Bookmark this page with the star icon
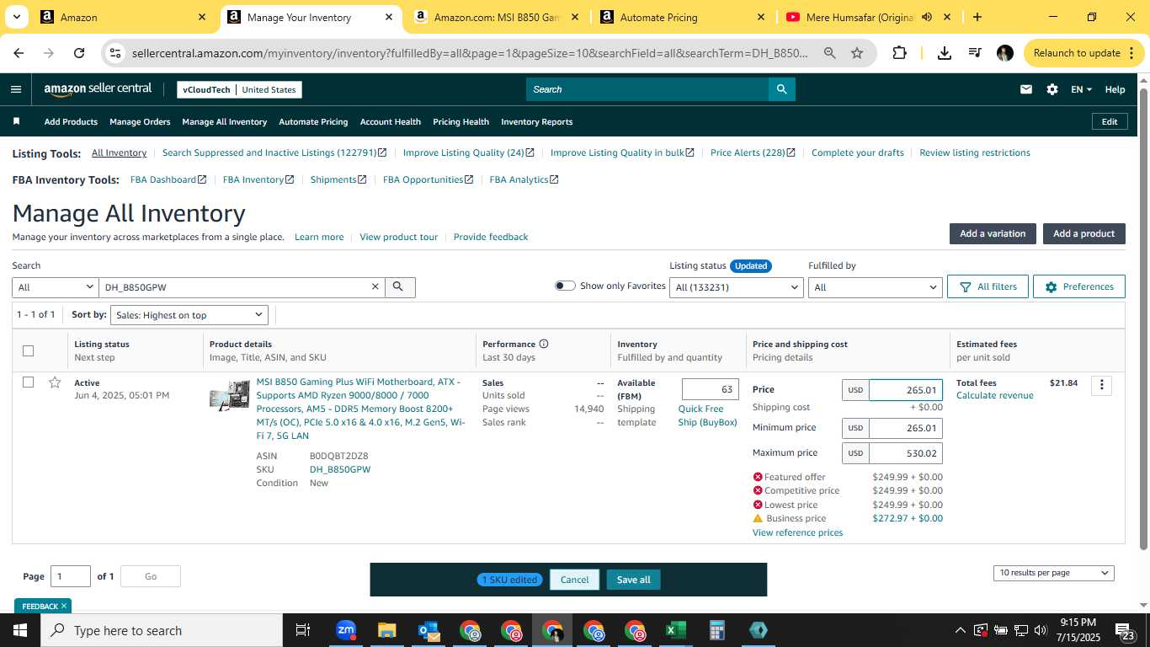 point(857,53)
